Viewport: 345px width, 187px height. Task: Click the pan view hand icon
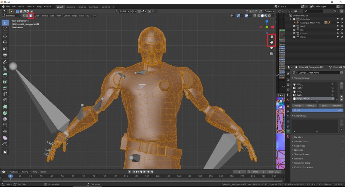(272, 42)
